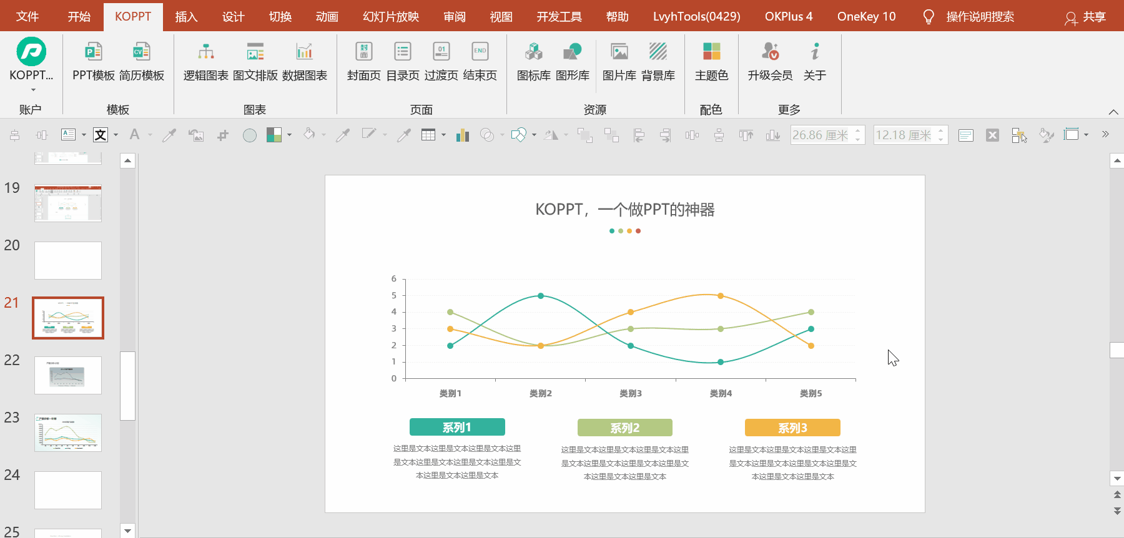Click the crop tool icon in the quick toolbar
The width and height of the screenshot is (1124, 538).
pos(223,135)
